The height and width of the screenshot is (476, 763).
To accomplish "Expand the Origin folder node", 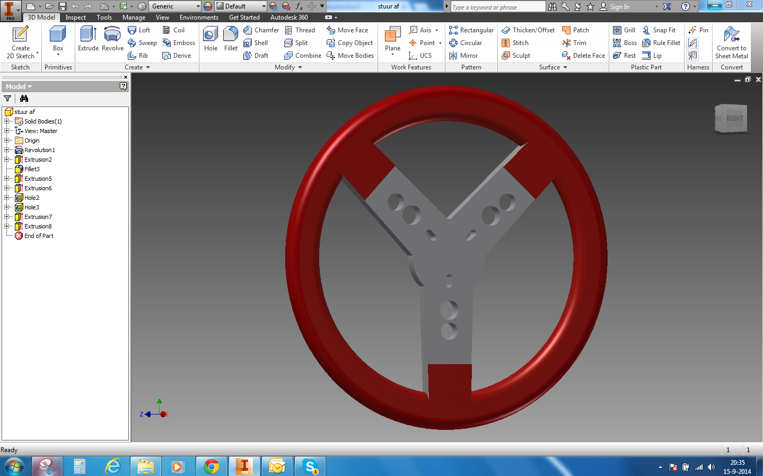I will tap(7, 140).
